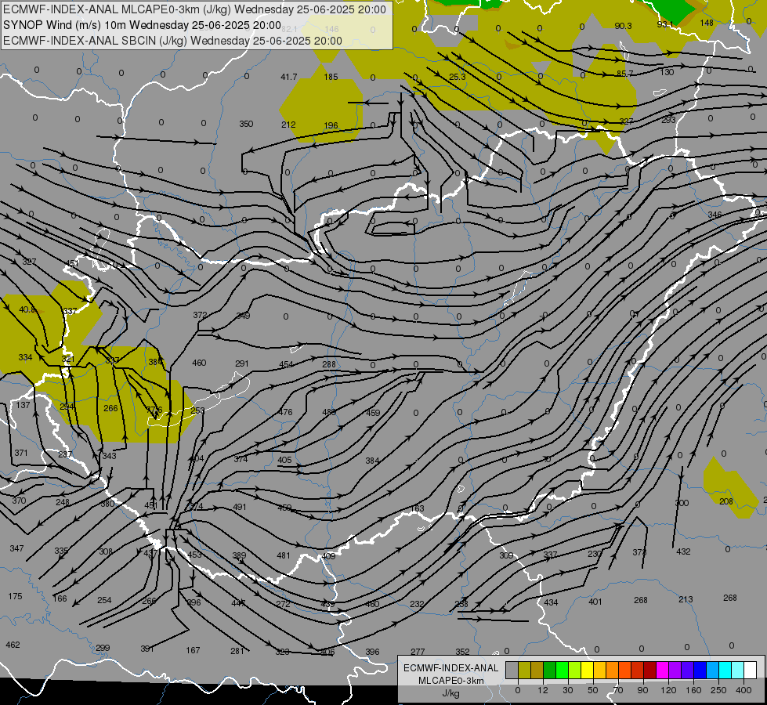This screenshot has width=767, height=705.
Task: Click the '137' map value
Action: (x=23, y=405)
